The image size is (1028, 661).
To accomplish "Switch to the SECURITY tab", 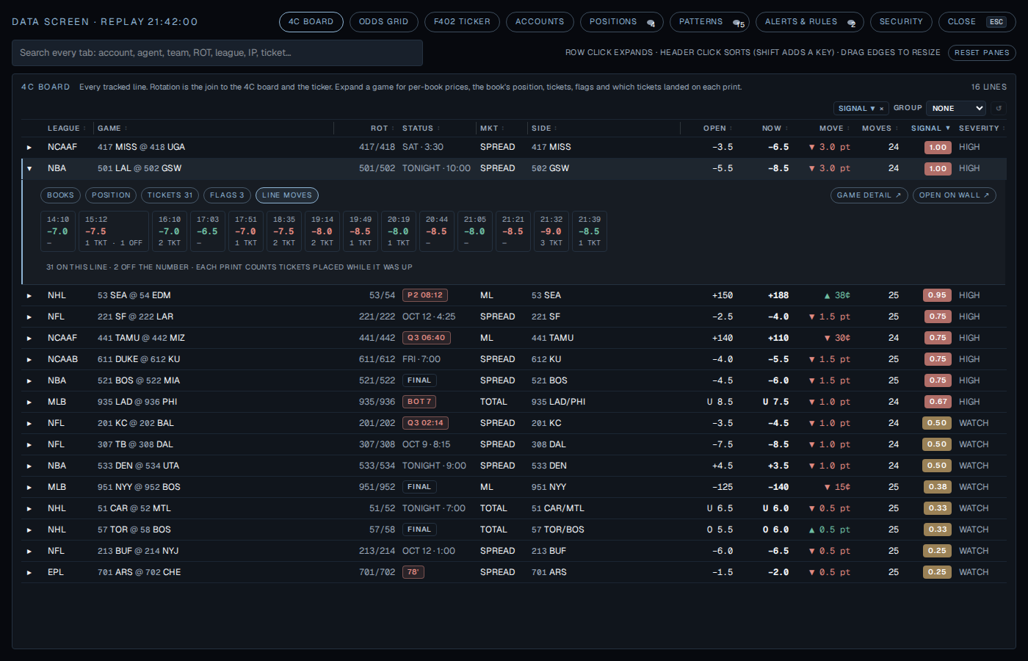I will pos(901,22).
